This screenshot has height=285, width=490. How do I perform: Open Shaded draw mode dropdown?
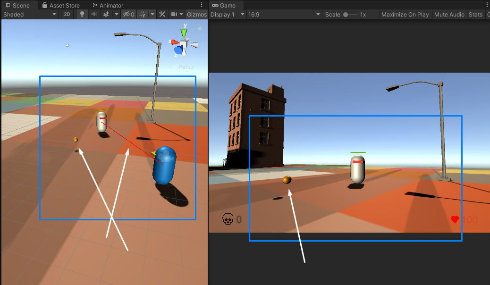click(29, 14)
